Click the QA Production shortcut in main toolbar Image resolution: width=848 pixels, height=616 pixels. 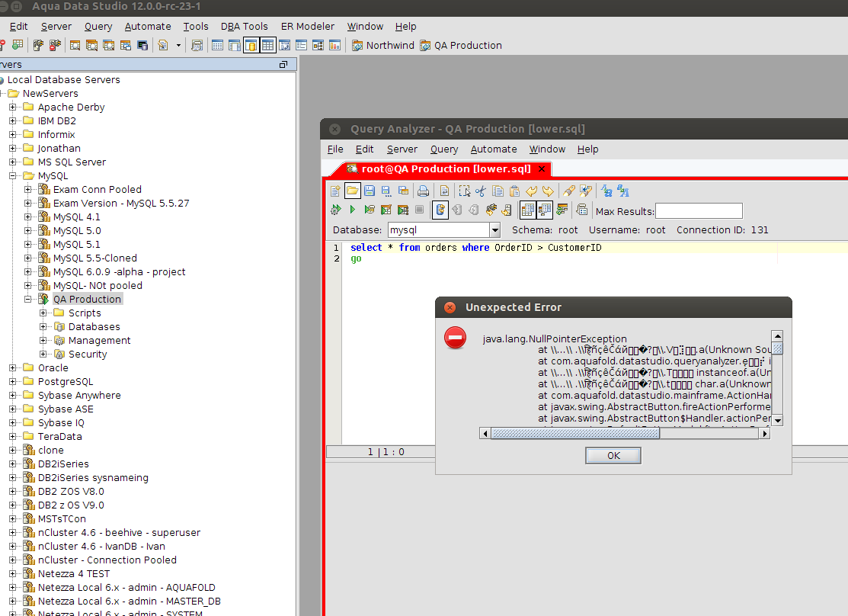[461, 46]
